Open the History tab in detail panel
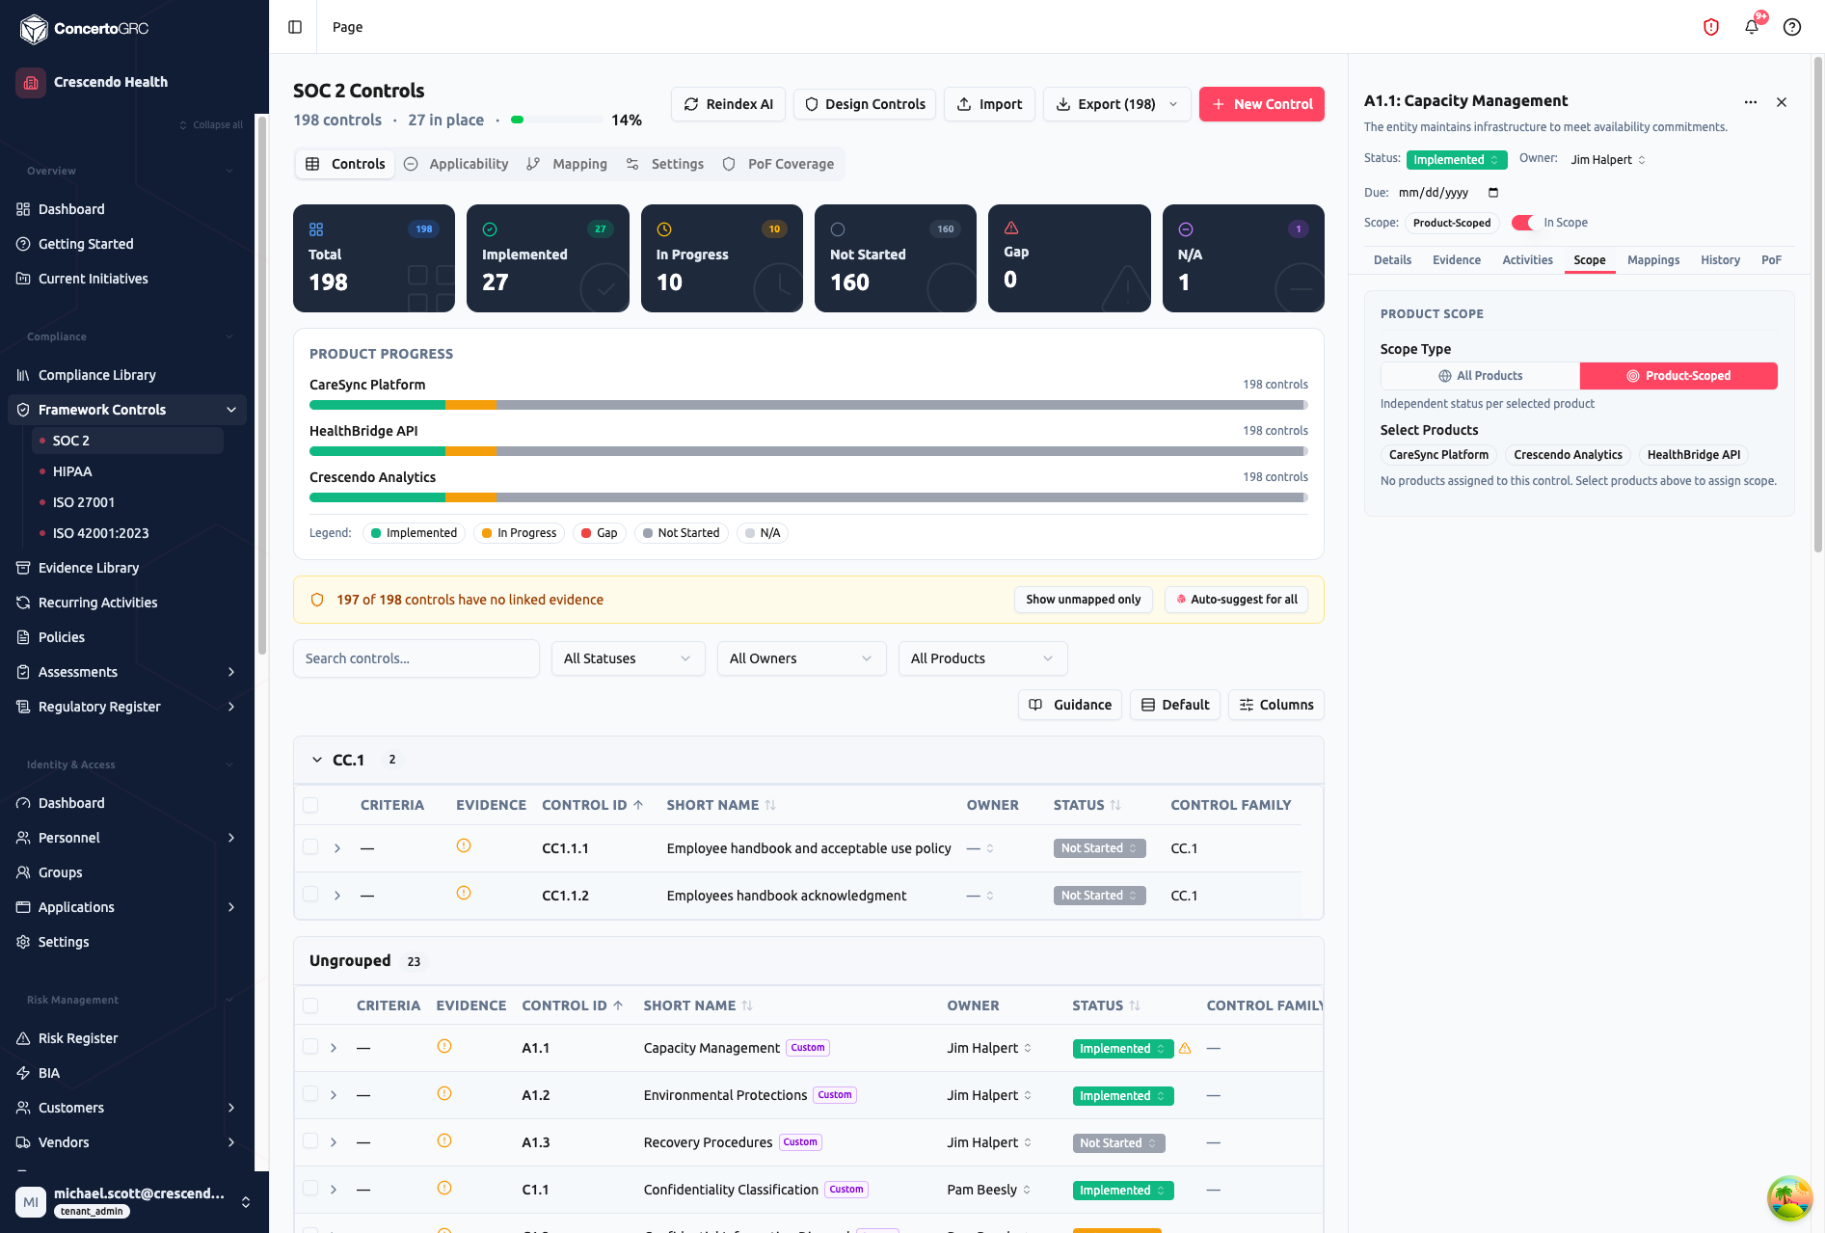This screenshot has height=1233, width=1825. click(x=1720, y=260)
